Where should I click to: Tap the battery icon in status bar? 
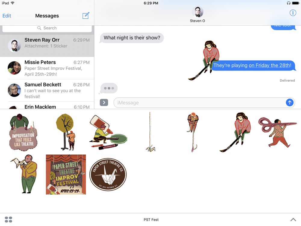click(296, 3)
